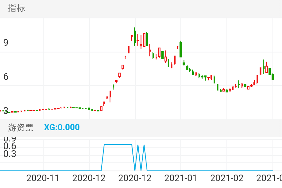
Task: Click the flat plateau of the blue XG line
Action: click(118, 145)
